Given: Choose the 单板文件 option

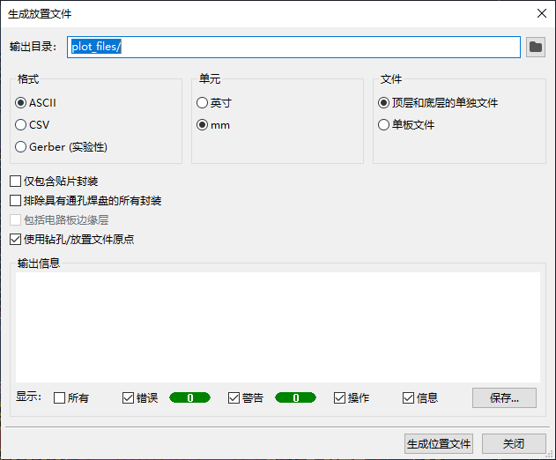Looking at the screenshot, I should pos(384,125).
